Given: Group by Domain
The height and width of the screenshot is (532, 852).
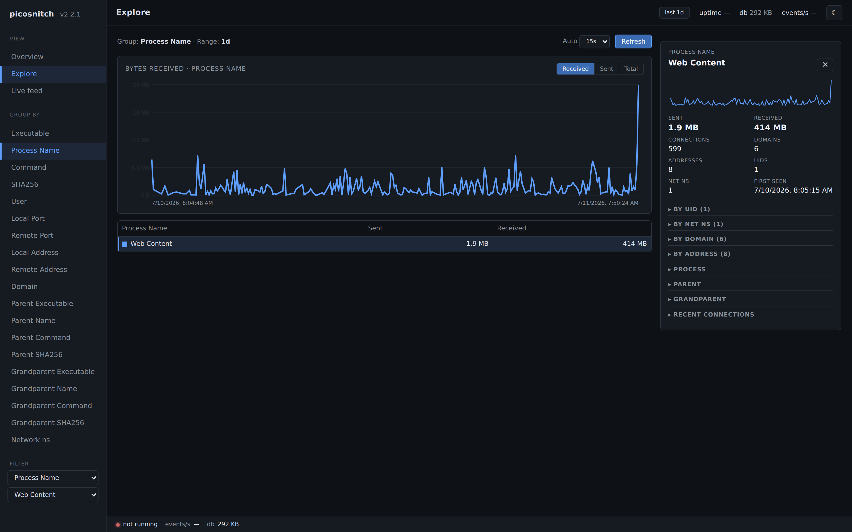Looking at the screenshot, I should click(x=53, y=287).
